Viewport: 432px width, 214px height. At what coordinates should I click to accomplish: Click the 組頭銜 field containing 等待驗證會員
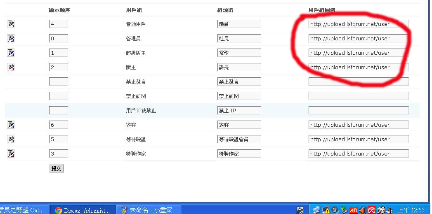[x=239, y=139]
